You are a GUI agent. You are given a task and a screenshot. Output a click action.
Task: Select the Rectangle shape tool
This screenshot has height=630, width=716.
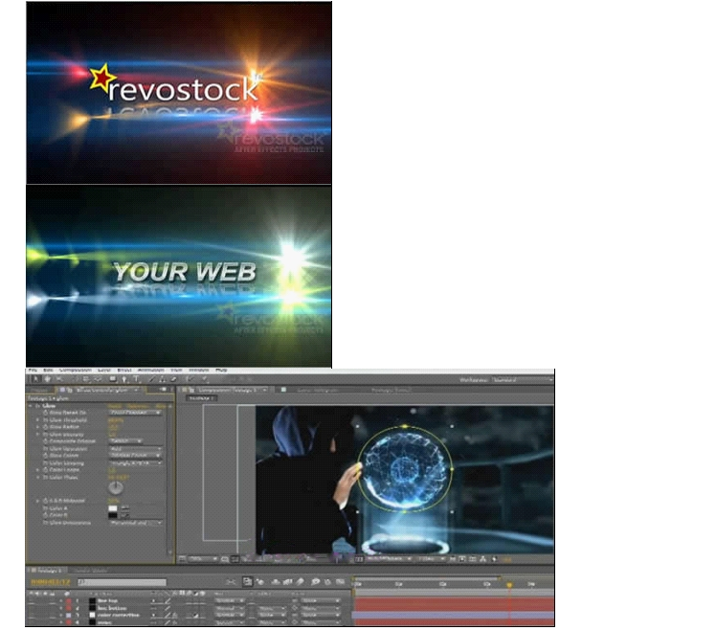(x=113, y=379)
